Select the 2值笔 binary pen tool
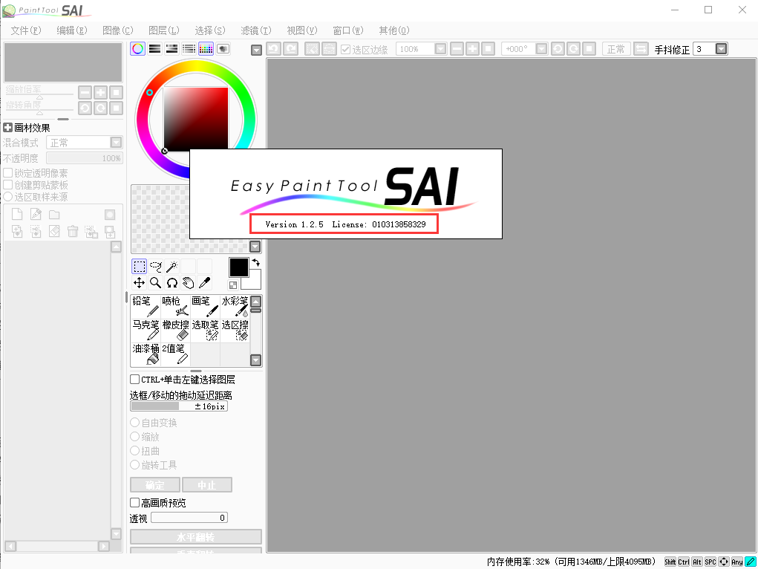The width and height of the screenshot is (758, 569). 175,352
